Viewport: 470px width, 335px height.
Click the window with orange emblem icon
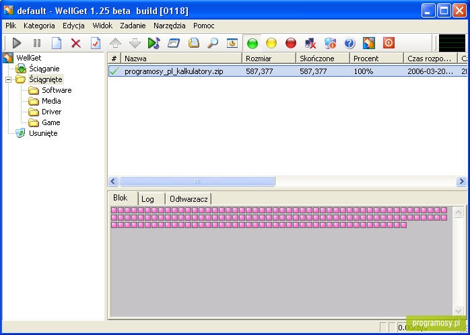click(x=232, y=44)
